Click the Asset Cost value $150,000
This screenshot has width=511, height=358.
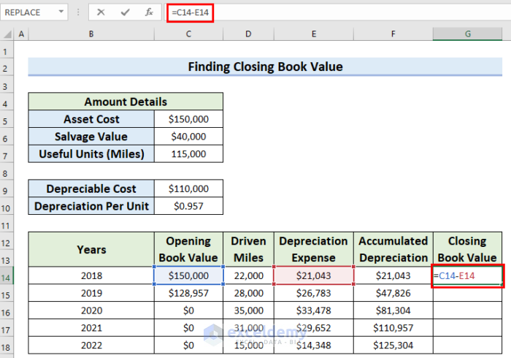pos(188,119)
